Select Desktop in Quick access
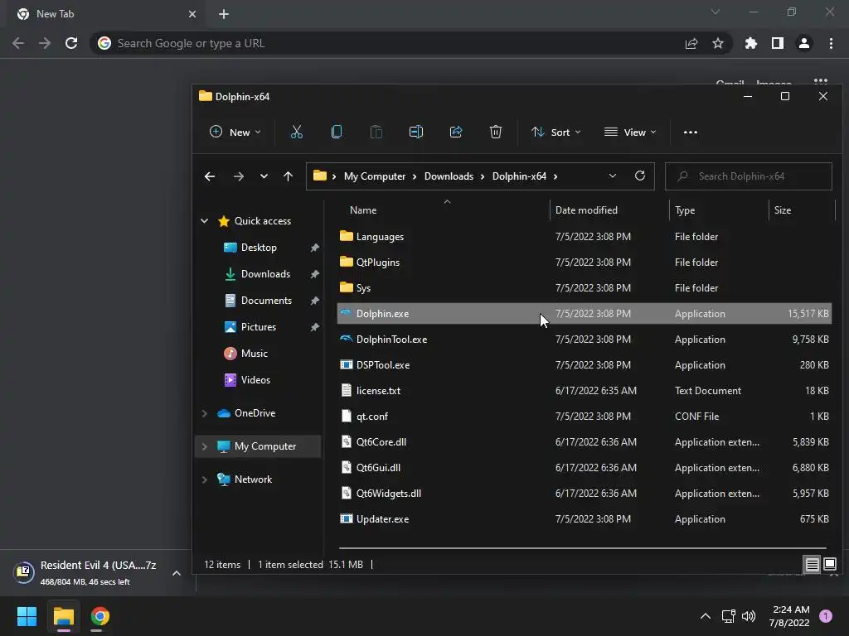The width and height of the screenshot is (849, 636). coord(259,248)
